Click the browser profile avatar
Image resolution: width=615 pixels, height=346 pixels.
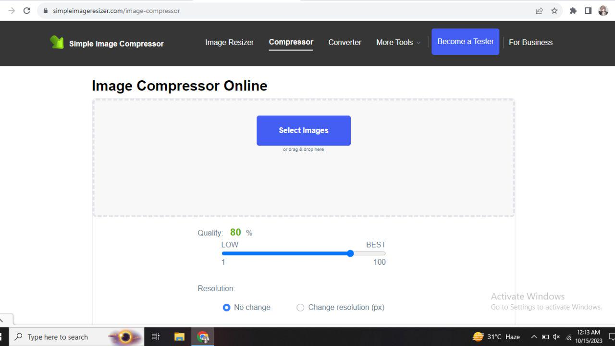pyautogui.click(x=603, y=10)
